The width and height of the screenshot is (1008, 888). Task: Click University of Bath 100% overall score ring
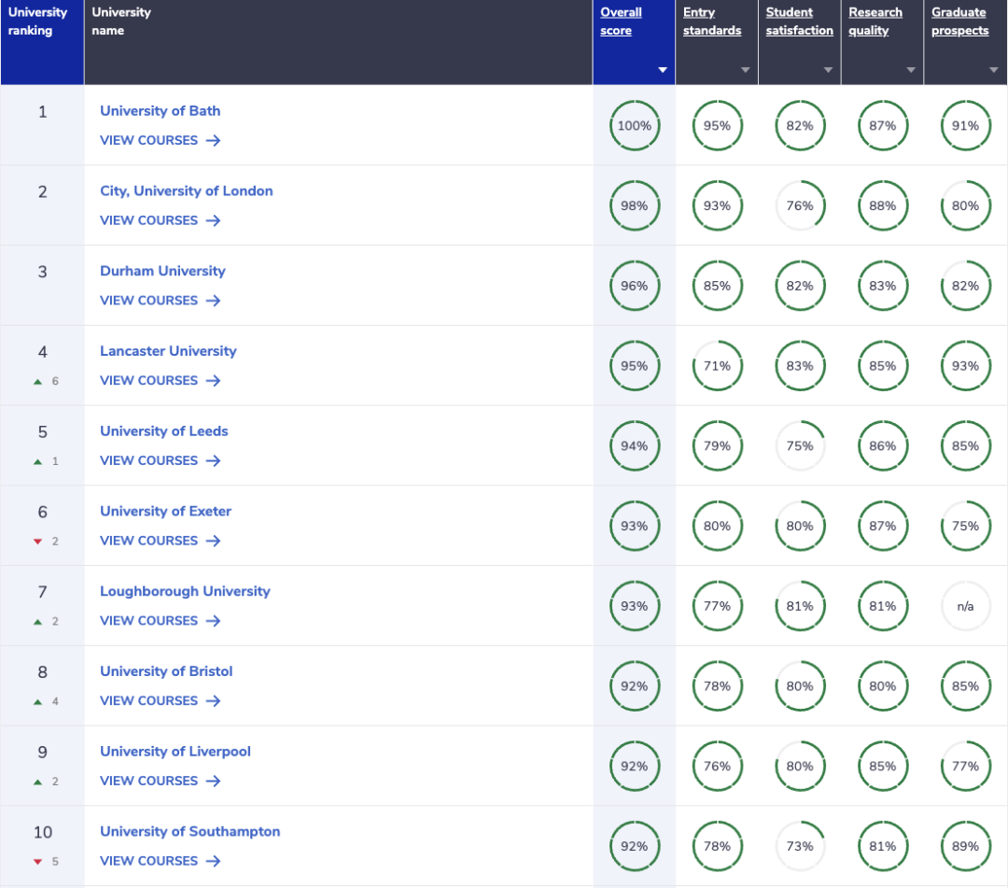tap(634, 126)
